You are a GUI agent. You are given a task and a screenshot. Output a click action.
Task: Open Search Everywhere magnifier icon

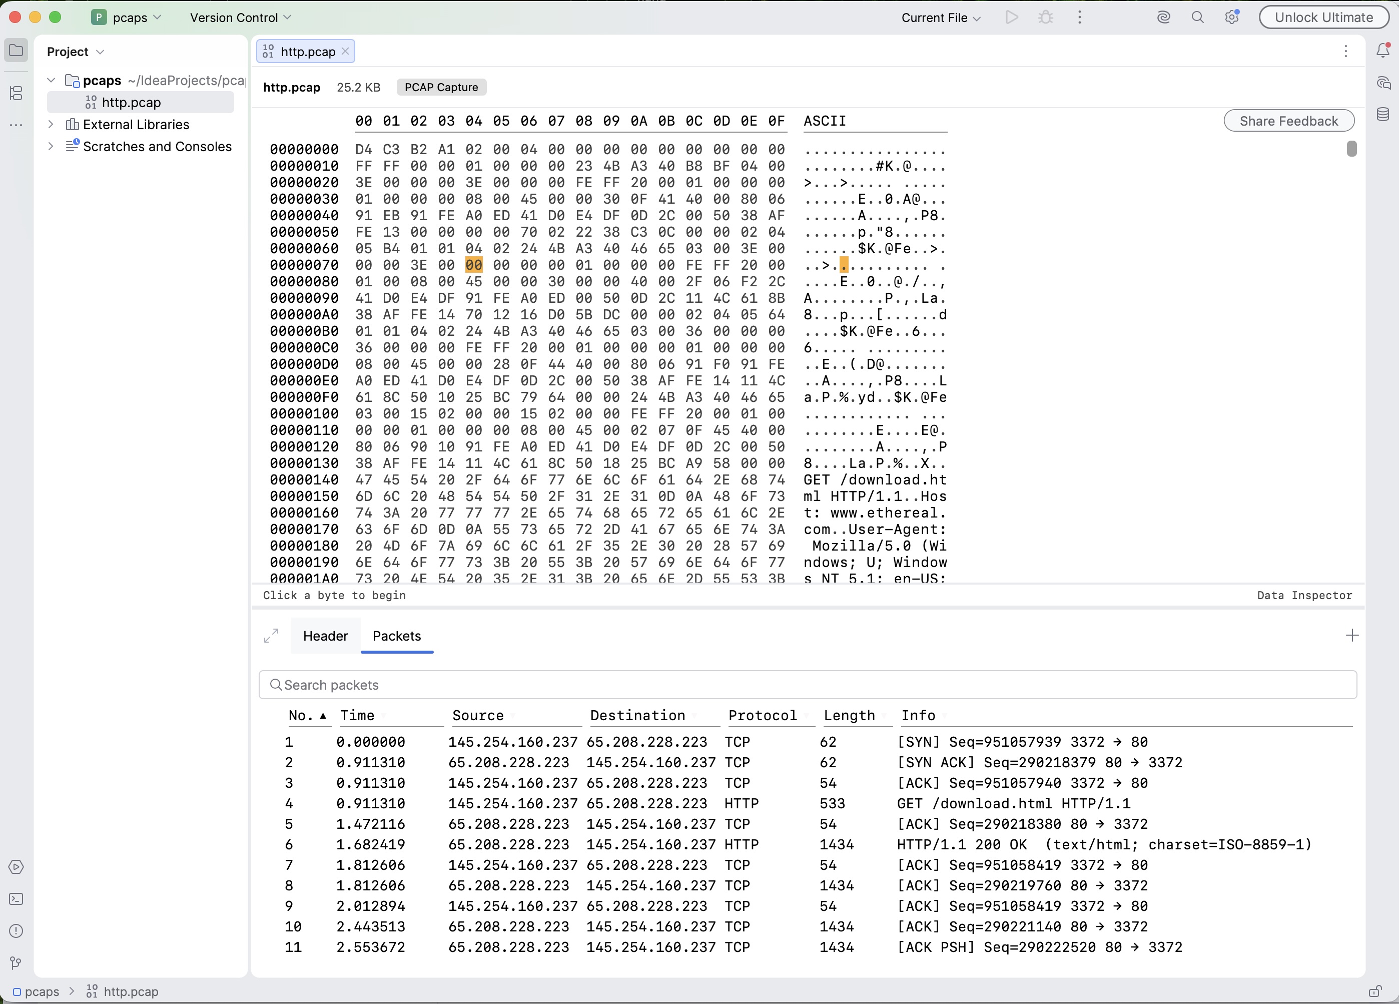coord(1197,18)
